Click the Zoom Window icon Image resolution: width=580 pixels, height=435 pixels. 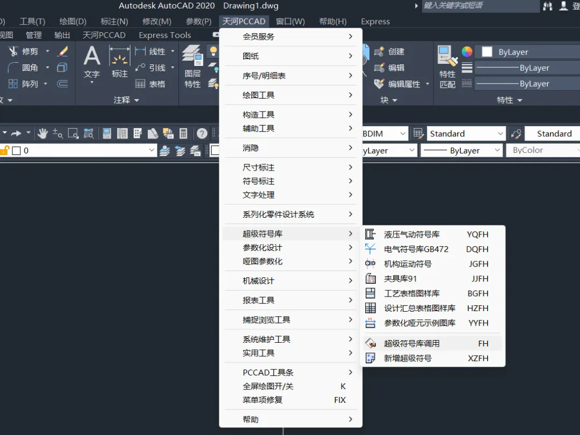pyautogui.click(x=73, y=134)
